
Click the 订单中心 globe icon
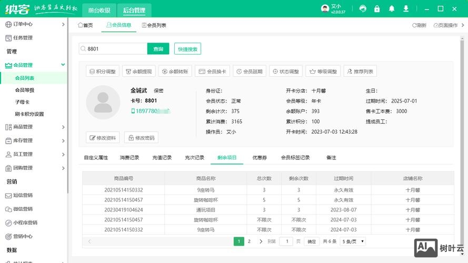click(8, 24)
